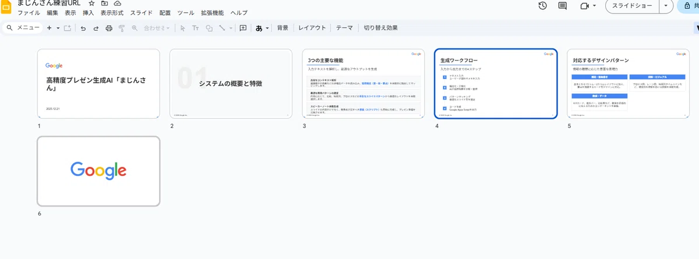Select the shape tool
This screenshot has height=259, width=699.
(x=209, y=28)
